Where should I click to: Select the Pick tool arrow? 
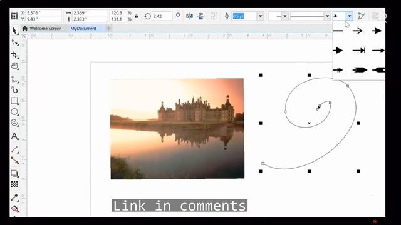14,31
